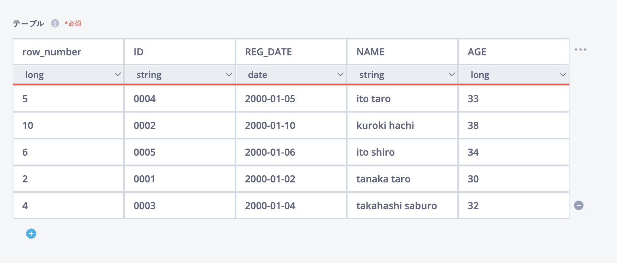617x263 pixels.
Task: Click the cell containing kuroki hachi
Action: (x=403, y=126)
